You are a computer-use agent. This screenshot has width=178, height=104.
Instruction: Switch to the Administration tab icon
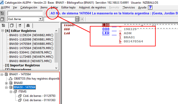click(20, 25)
